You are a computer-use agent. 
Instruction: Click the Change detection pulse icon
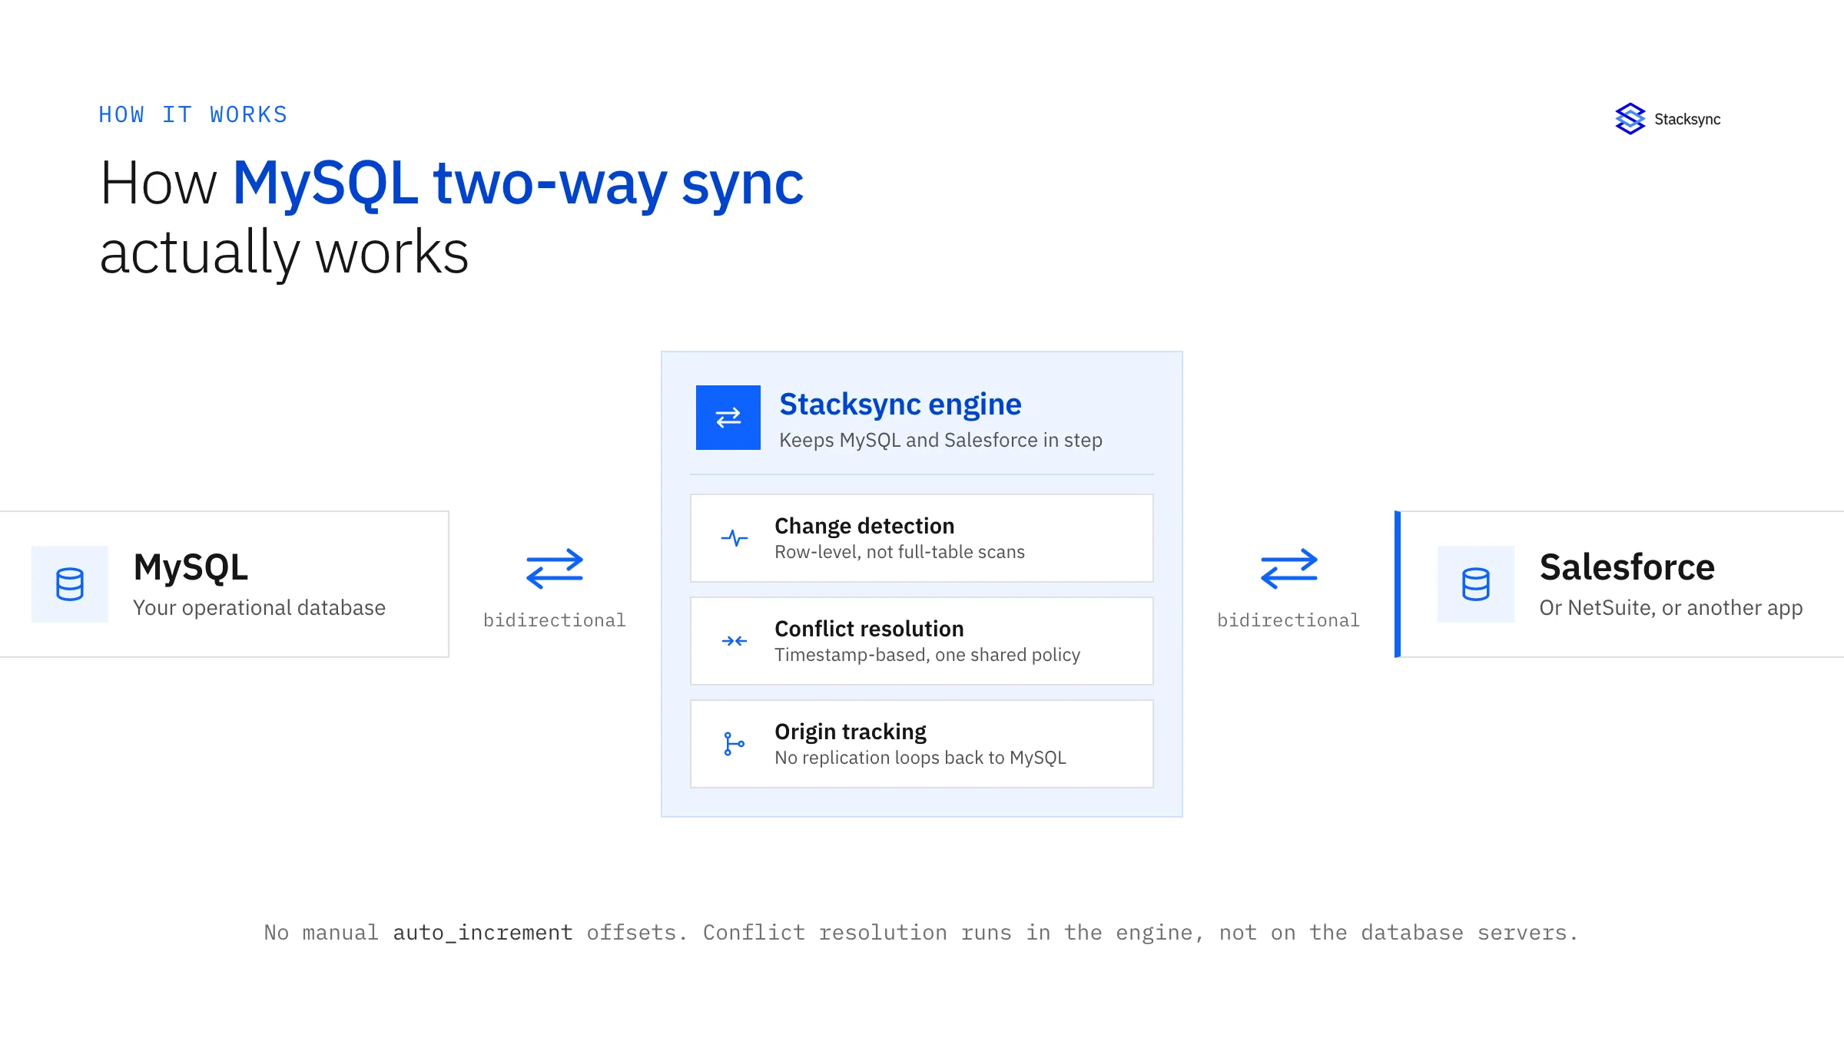click(x=735, y=538)
